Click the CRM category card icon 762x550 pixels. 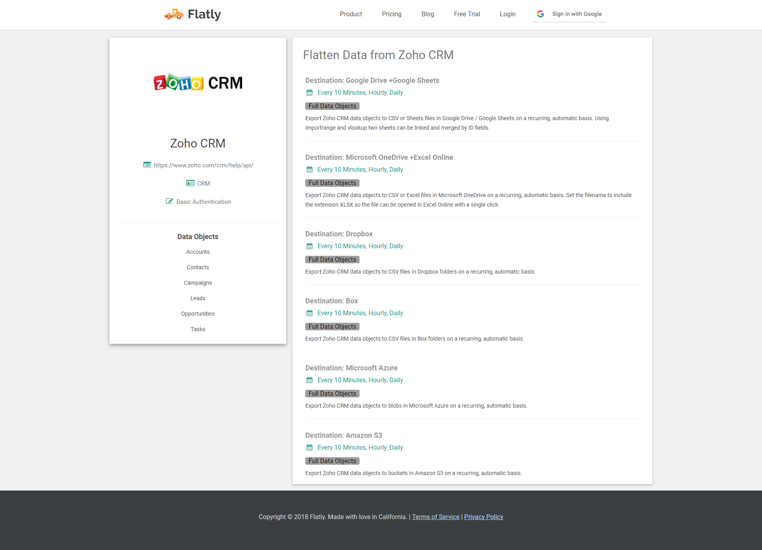(190, 183)
